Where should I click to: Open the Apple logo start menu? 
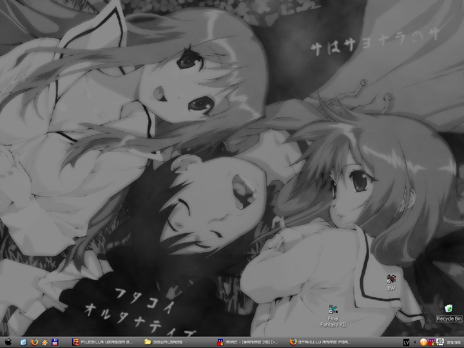pyautogui.click(x=8, y=342)
